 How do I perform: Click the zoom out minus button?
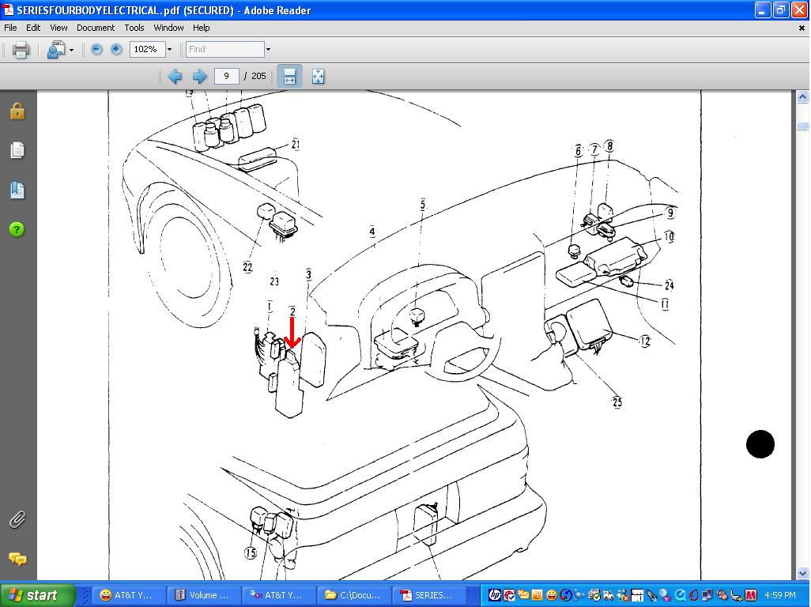[x=96, y=49]
